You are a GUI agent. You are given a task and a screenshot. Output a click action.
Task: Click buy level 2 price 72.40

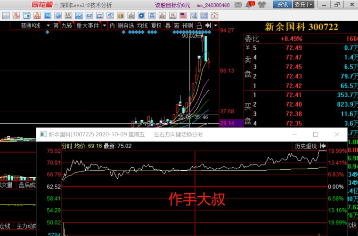tap(293, 104)
